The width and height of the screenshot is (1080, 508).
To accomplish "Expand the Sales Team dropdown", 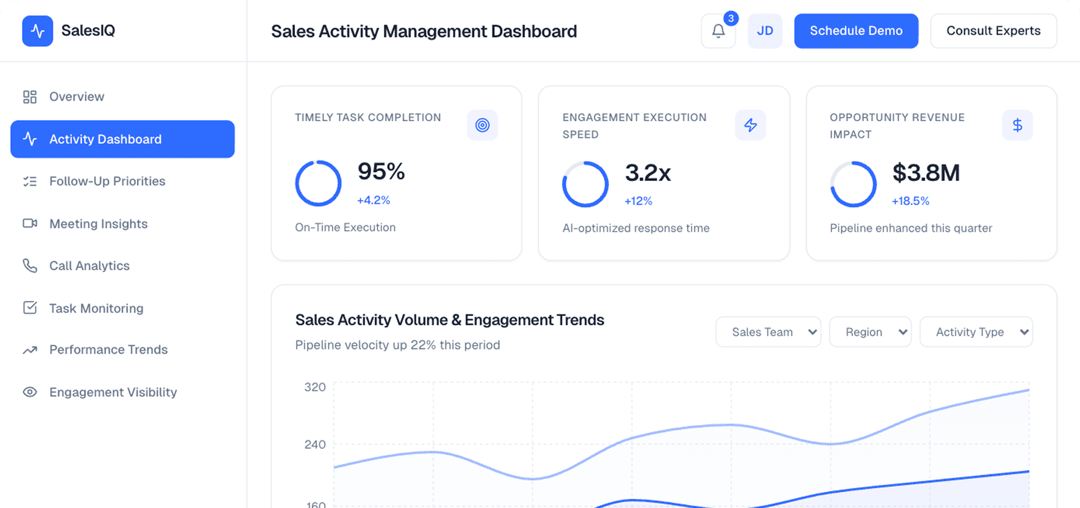I will [x=768, y=332].
